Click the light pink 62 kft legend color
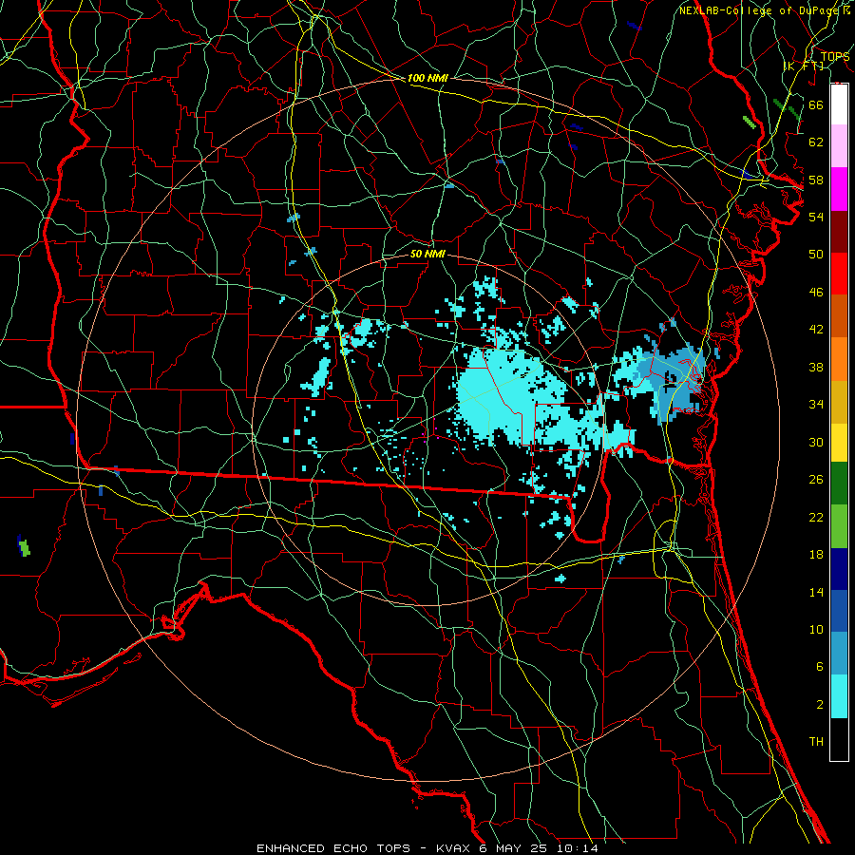 point(839,145)
